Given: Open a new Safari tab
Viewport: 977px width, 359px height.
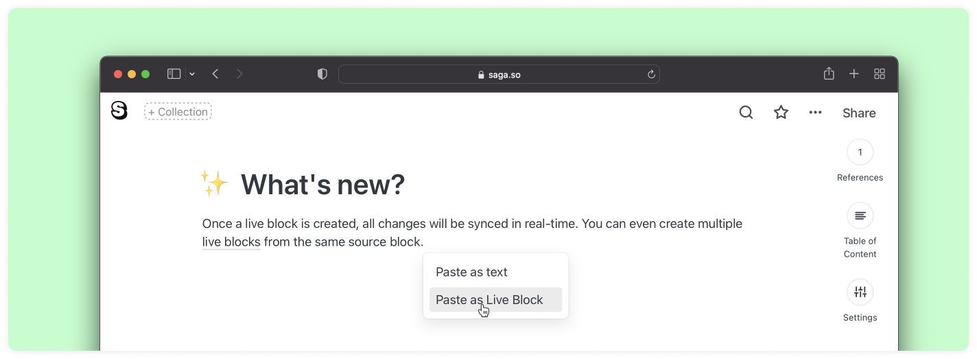Looking at the screenshot, I should (x=854, y=74).
